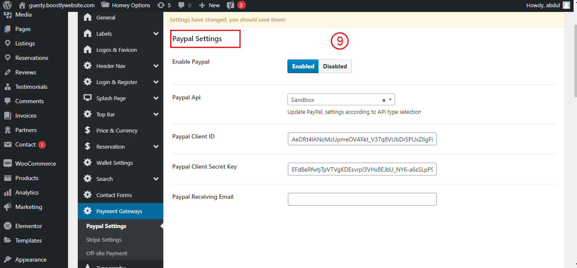
Task: Set Enable Paypal to Disabled
Action: pyautogui.click(x=335, y=66)
